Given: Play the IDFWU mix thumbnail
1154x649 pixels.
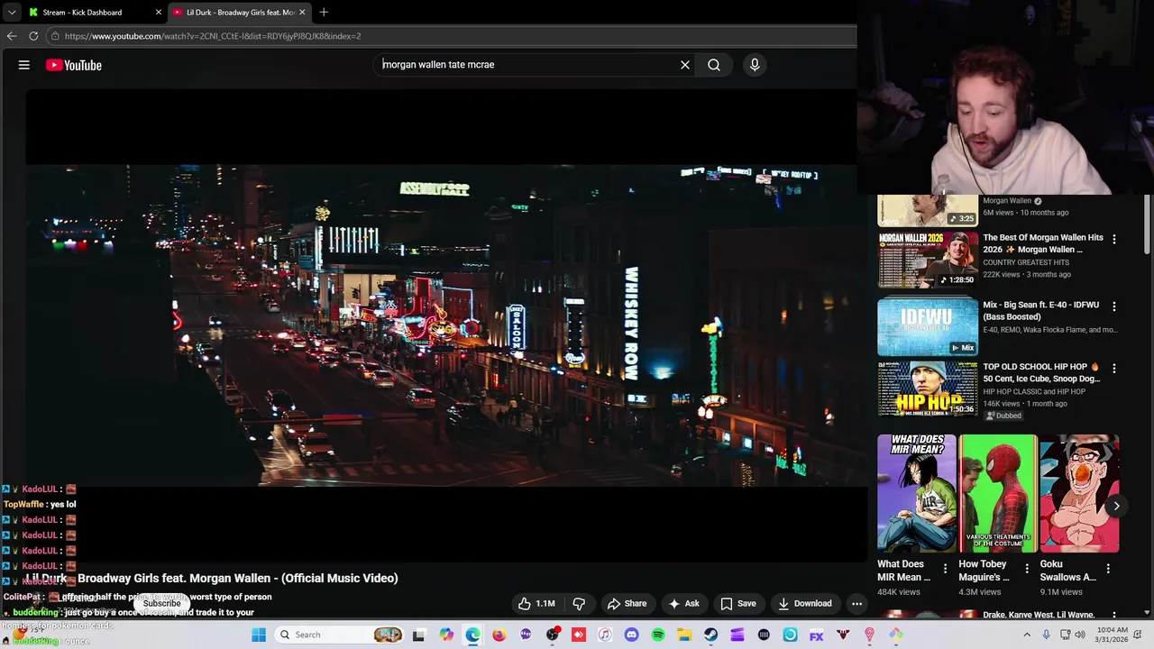Looking at the screenshot, I should [x=928, y=327].
